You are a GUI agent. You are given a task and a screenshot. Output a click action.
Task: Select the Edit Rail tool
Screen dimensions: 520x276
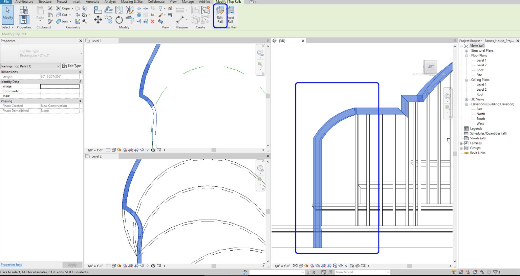pyautogui.click(x=220, y=16)
